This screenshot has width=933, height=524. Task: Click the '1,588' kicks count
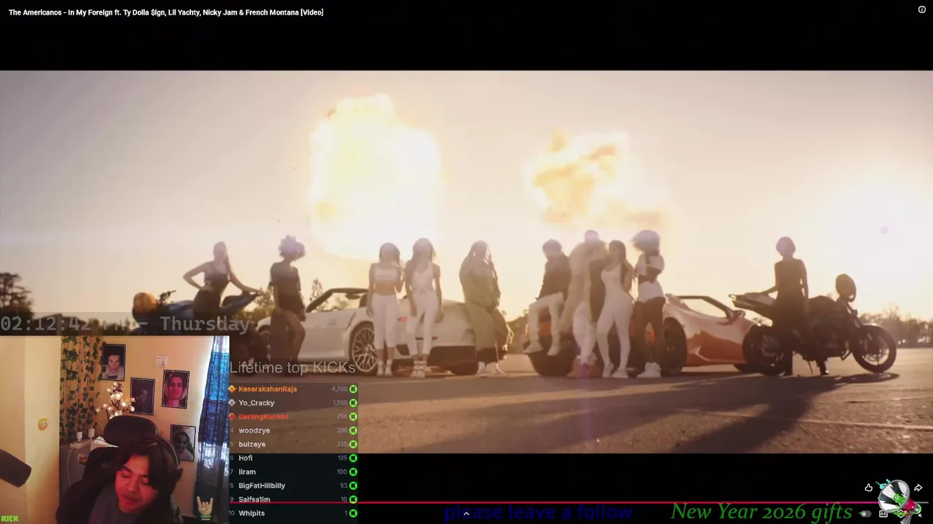click(x=340, y=403)
